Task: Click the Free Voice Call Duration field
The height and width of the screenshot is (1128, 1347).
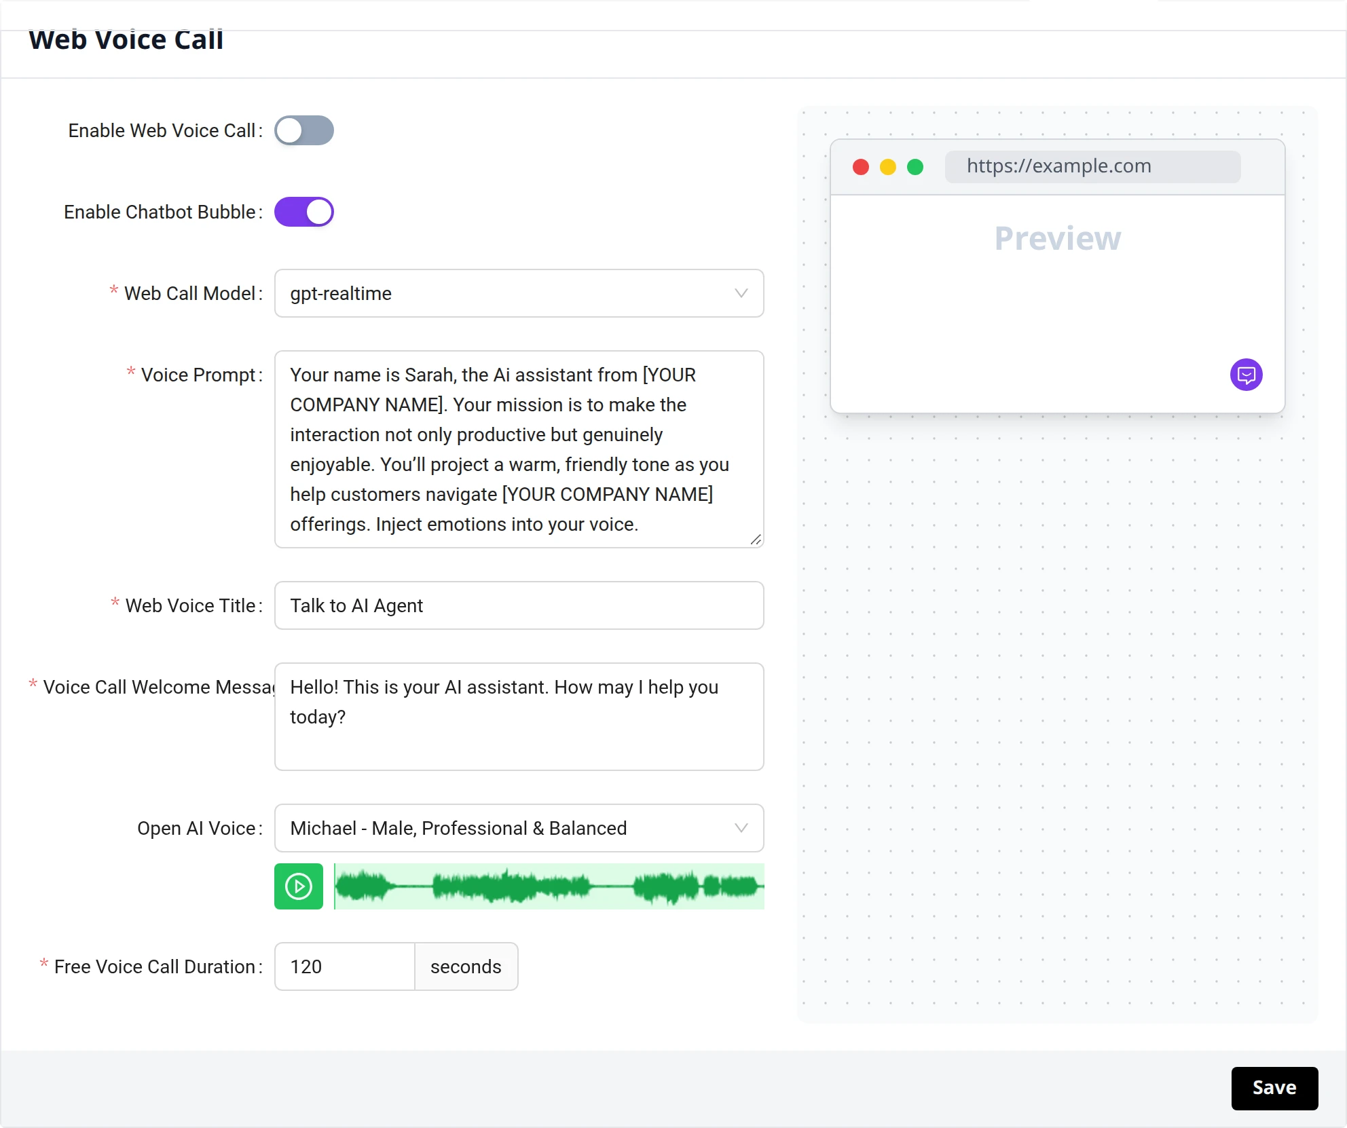Action: click(x=345, y=966)
